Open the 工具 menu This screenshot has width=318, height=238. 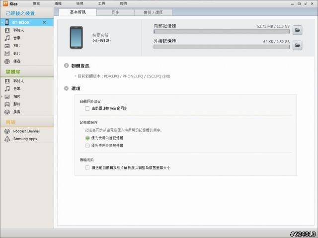coord(101,3)
